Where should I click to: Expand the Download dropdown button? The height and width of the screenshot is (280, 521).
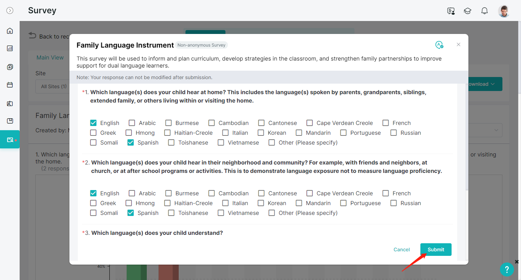tap(485, 84)
